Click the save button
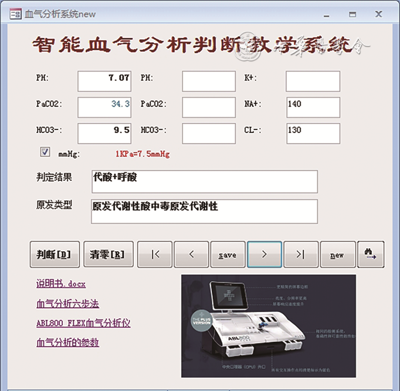Image resolution: width=400 pixels, height=391 pixels. [227, 255]
